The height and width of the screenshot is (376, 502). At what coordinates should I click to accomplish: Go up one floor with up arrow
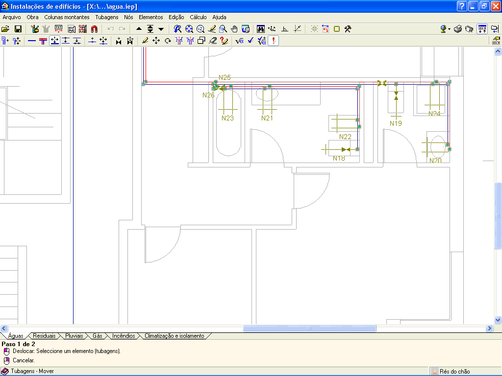click(139, 29)
